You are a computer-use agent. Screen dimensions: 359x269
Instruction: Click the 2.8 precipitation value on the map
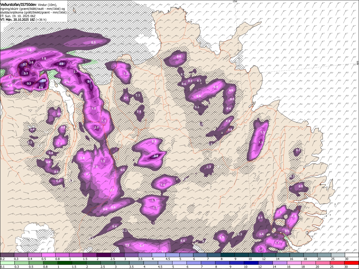pyautogui.click(x=31, y=62)
